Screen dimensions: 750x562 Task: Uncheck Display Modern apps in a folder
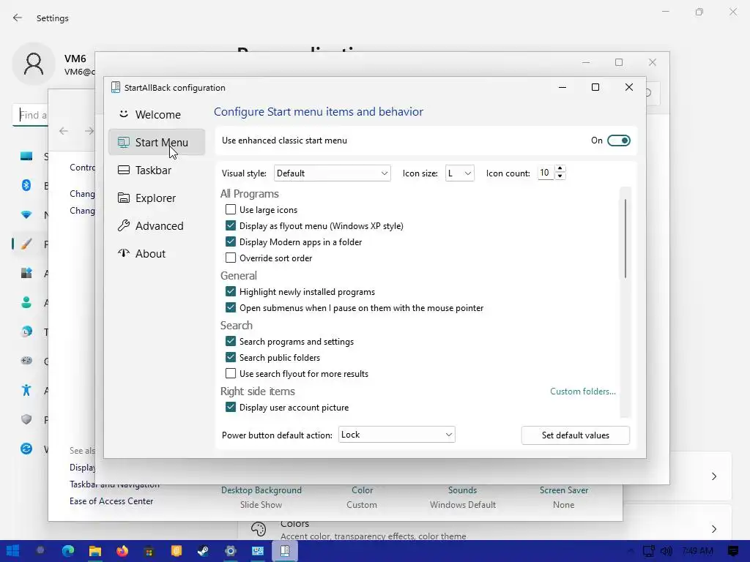[231, 241]
